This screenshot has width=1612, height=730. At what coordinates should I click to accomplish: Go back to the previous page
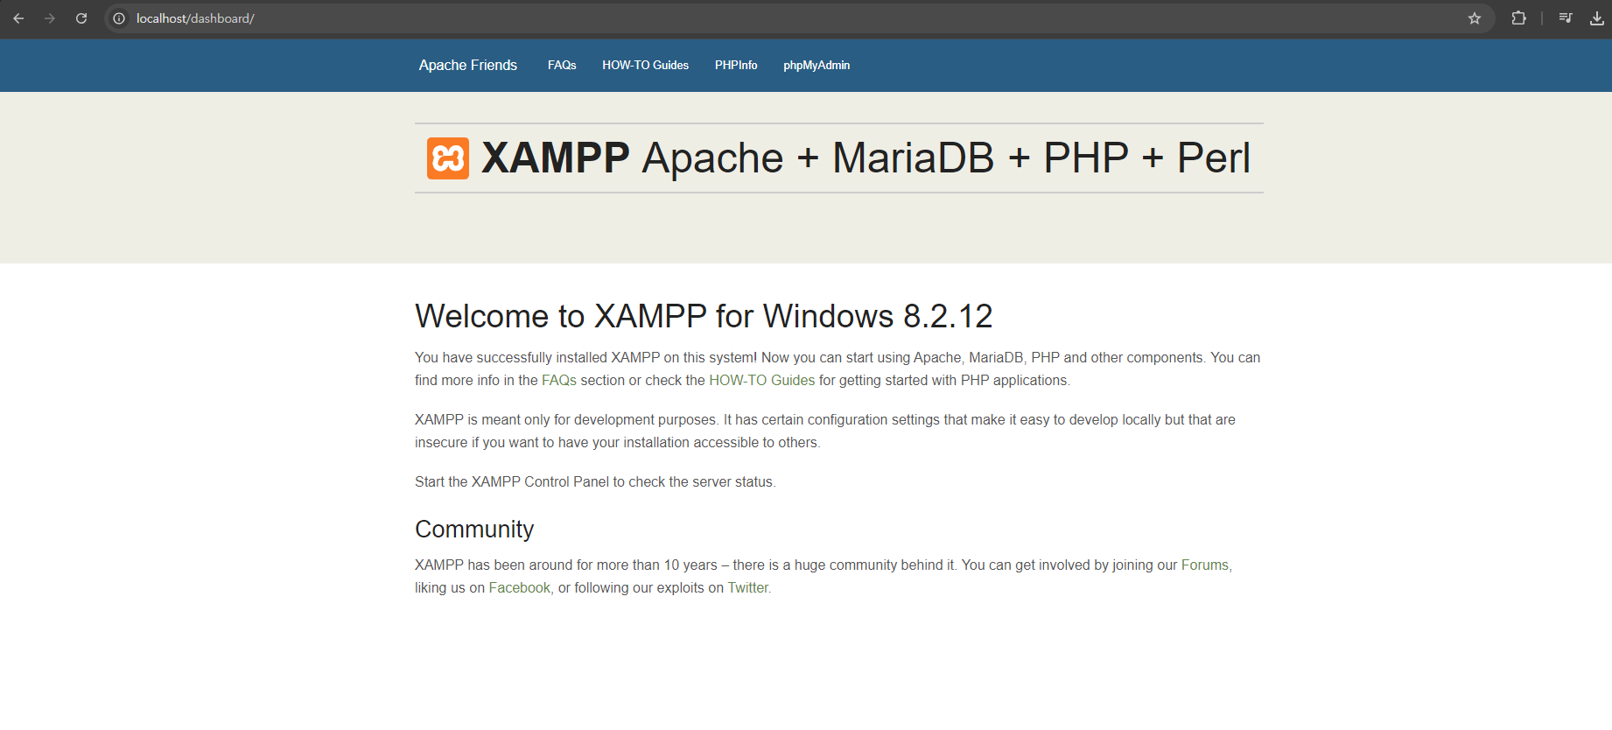pos(18,18)
